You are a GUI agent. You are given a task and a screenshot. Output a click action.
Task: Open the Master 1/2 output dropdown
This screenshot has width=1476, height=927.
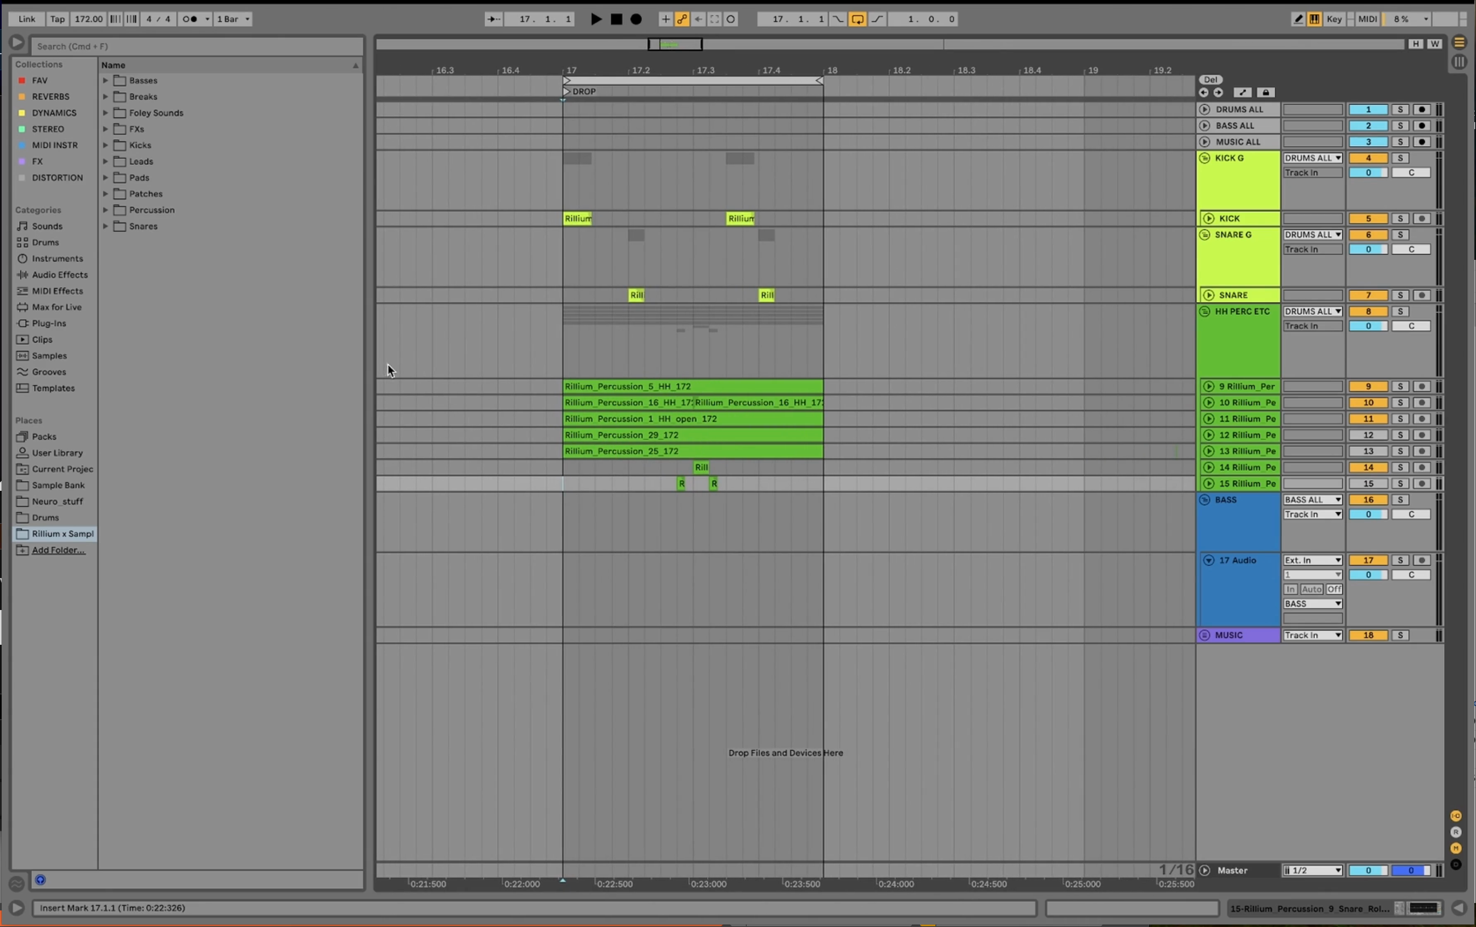click(x=1313, y=871)
